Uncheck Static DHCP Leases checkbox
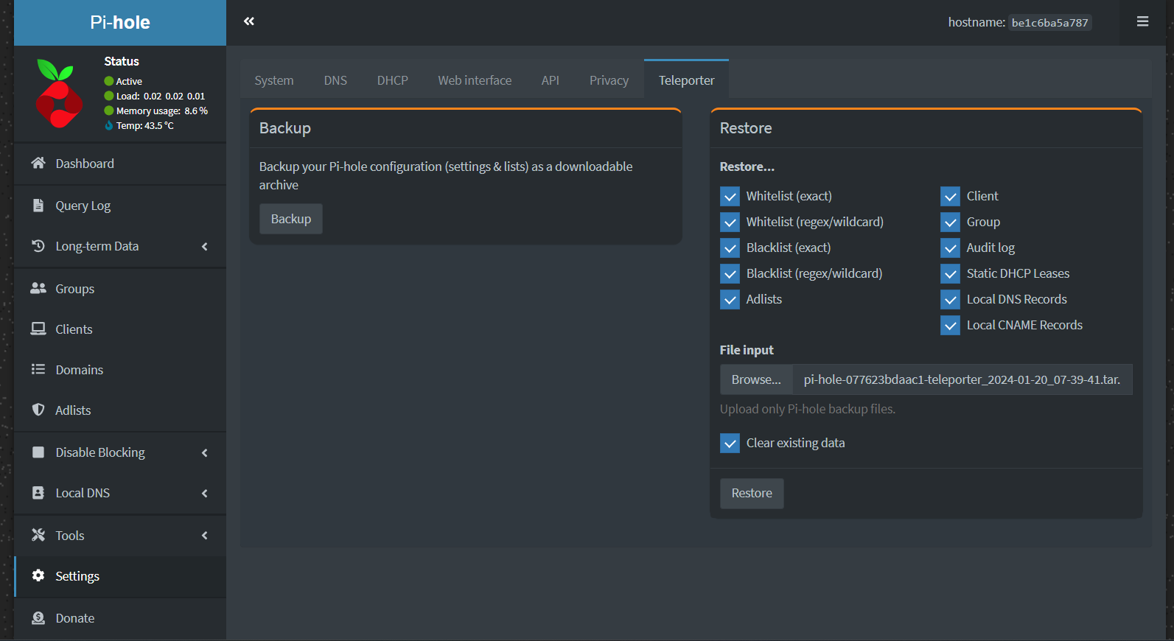 tap(951, 273)
